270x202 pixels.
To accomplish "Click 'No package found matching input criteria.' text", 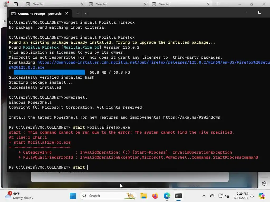I will pos(57,27).
